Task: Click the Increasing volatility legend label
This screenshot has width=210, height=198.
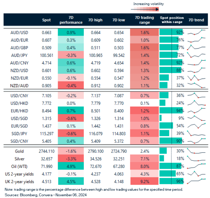Action: (x=149, y=4)
